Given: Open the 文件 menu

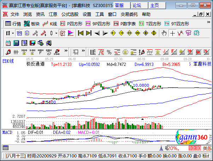Looking at the screenshot, I should 15,14.
